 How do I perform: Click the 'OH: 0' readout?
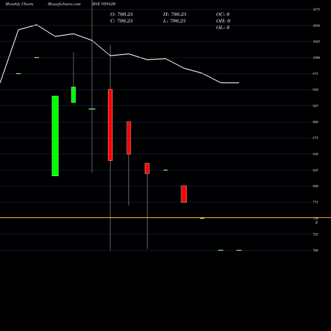(223, 21)
